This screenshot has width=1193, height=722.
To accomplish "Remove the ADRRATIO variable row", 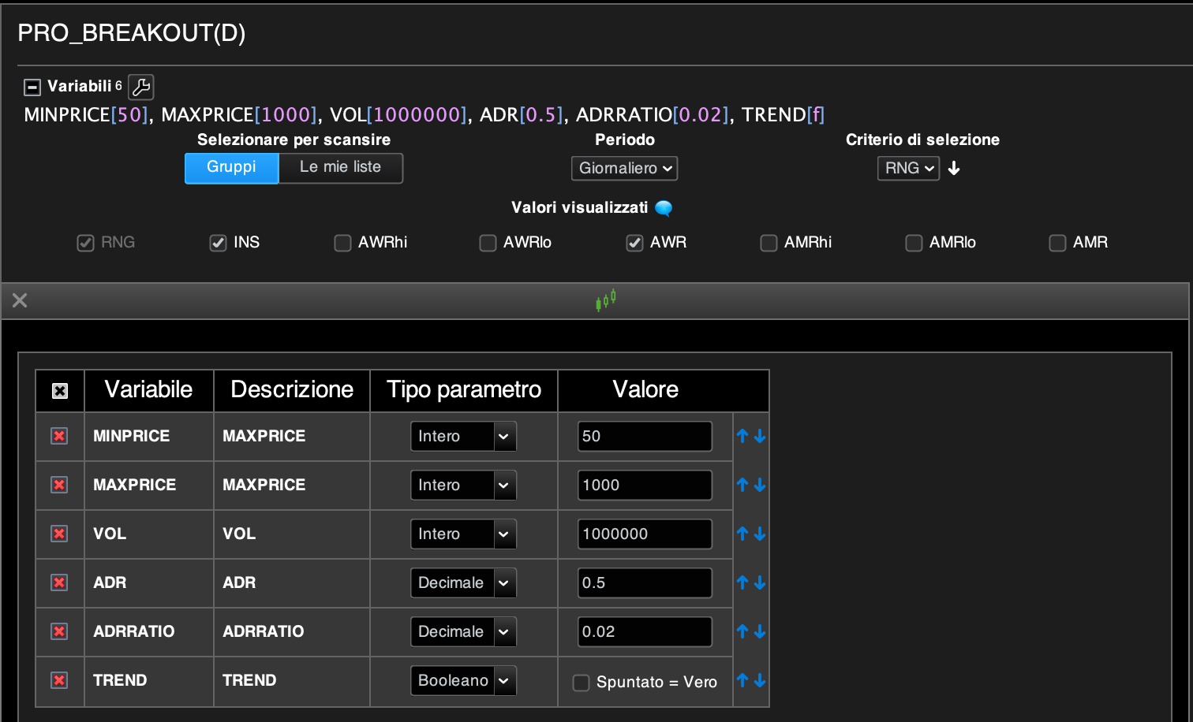I will click(59, 631).
